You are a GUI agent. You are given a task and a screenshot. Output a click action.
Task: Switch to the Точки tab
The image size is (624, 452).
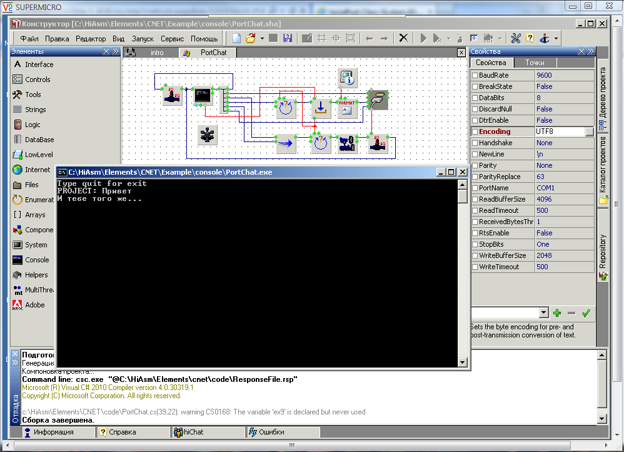coord(535,63)
